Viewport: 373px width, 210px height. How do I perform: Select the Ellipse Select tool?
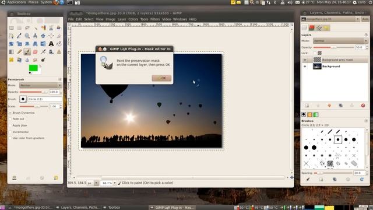point(19,28)
